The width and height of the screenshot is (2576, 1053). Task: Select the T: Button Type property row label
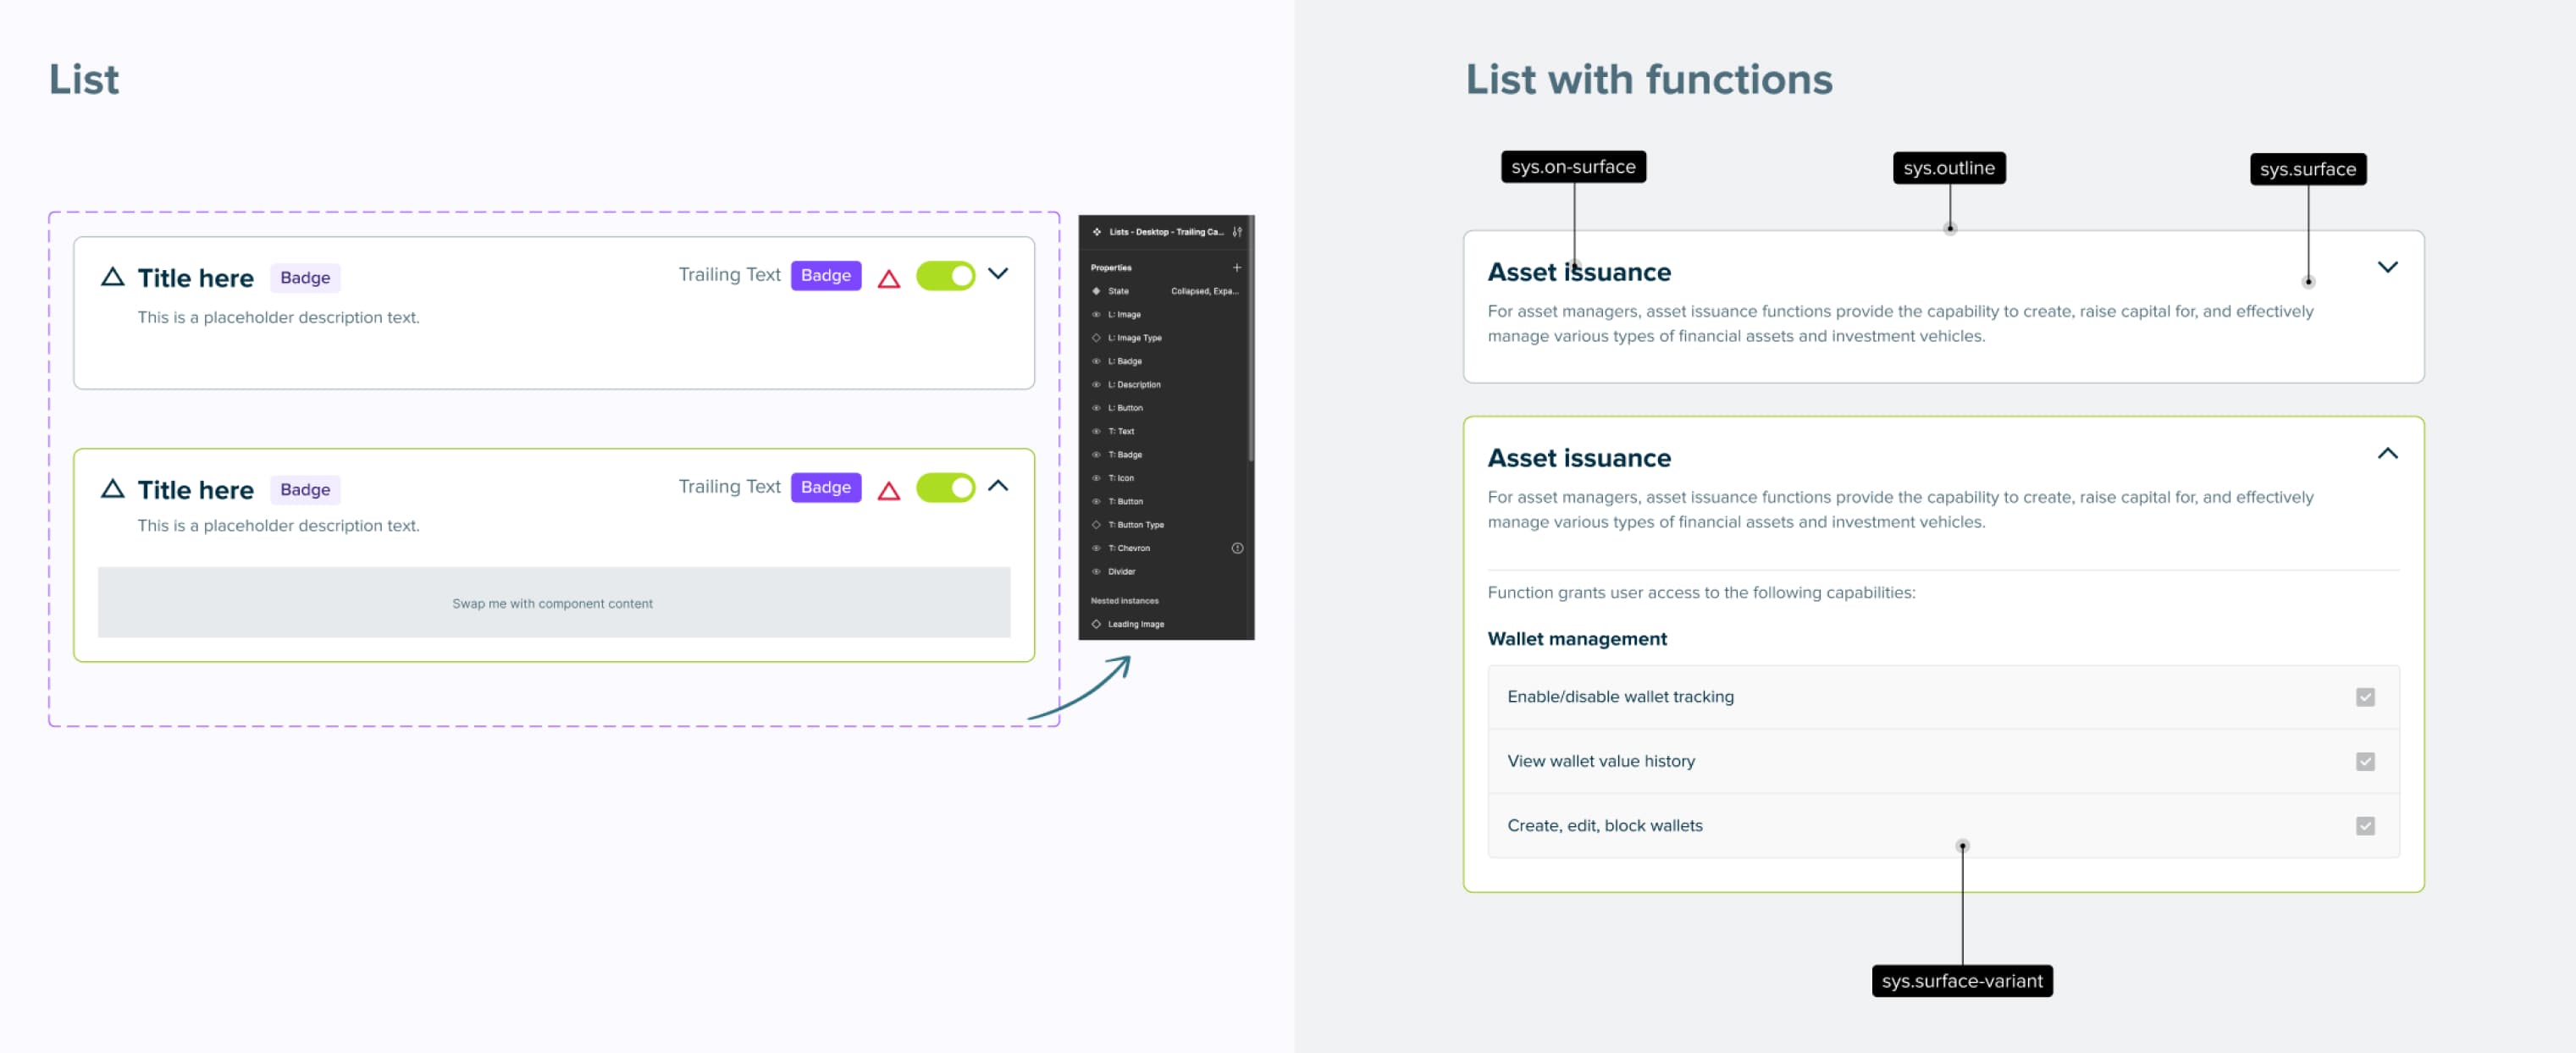coord(1136,525)
